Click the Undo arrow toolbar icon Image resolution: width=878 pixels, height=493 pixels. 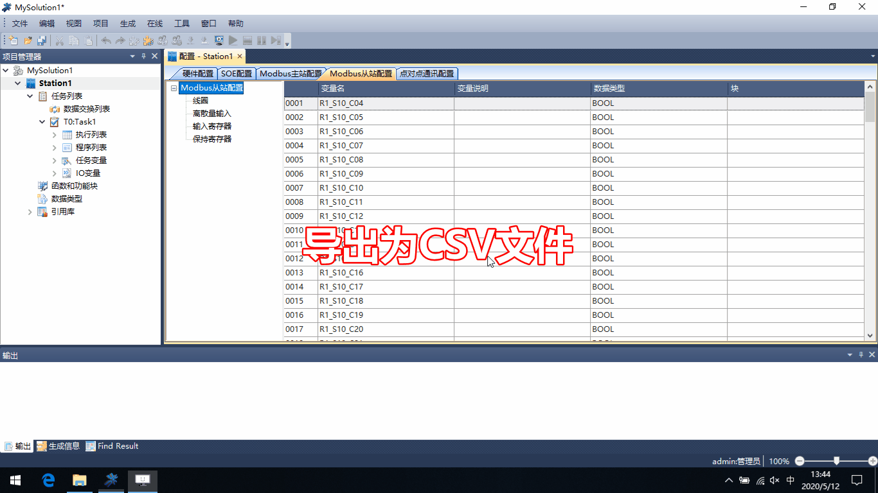click(x=106, y=40)
